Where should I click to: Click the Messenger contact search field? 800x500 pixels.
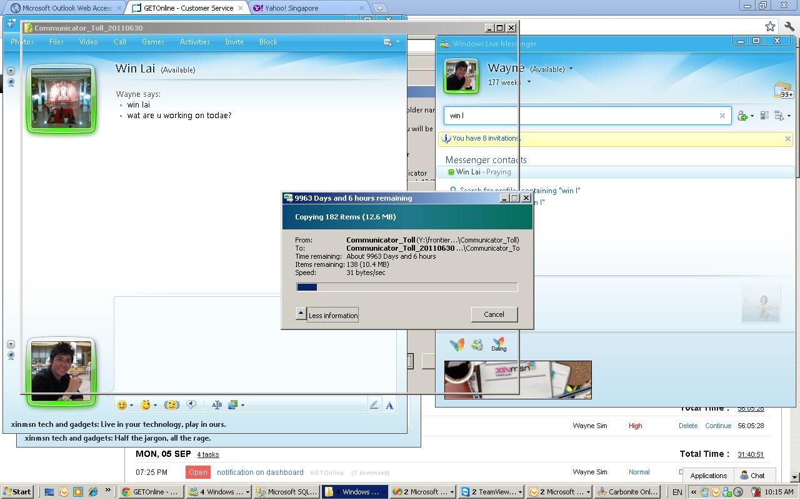click(587, 116)
